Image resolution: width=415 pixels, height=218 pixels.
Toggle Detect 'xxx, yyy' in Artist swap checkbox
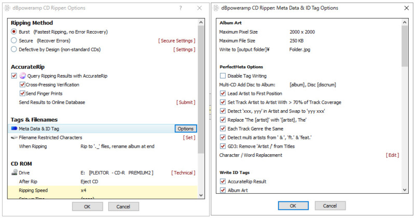tap(223, 111)
